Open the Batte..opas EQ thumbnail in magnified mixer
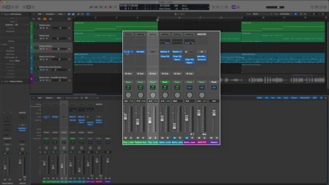The height and width of the screenshot is (185, 329). pos(190,42)
